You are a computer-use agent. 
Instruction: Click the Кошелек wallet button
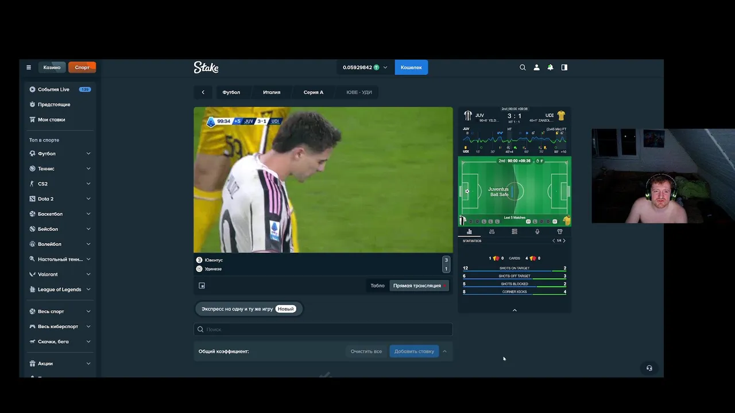pyautogui.click(x=411, y=67)
